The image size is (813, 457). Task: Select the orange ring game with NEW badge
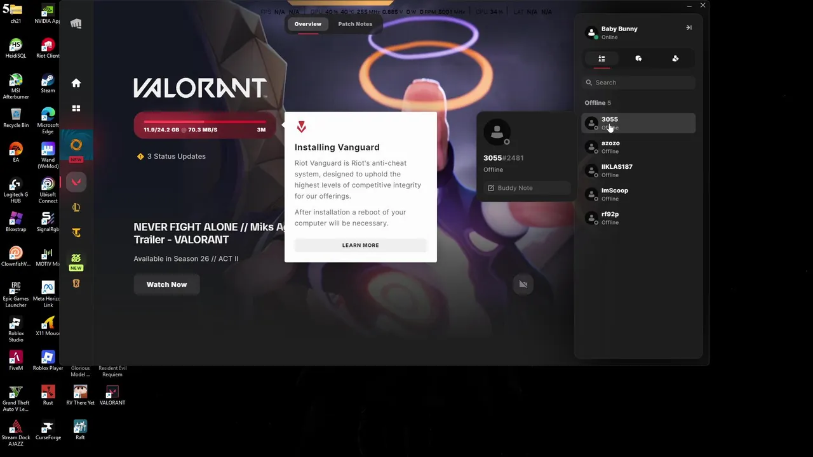click(x=76, y=145)
